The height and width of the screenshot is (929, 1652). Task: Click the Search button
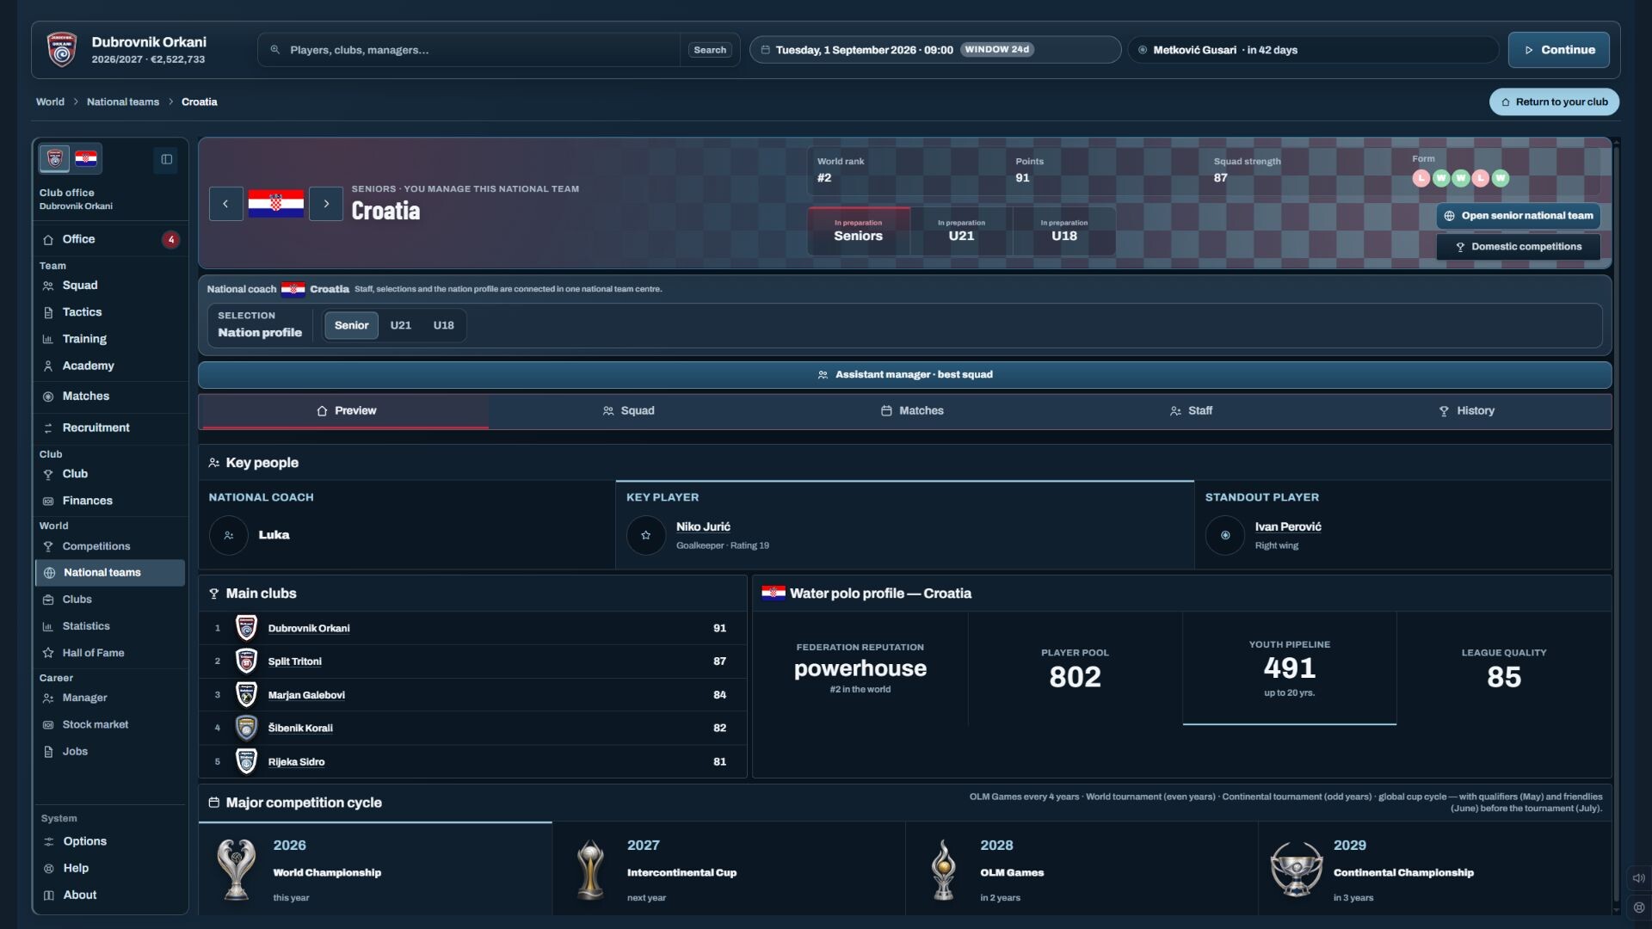point(710,50)
